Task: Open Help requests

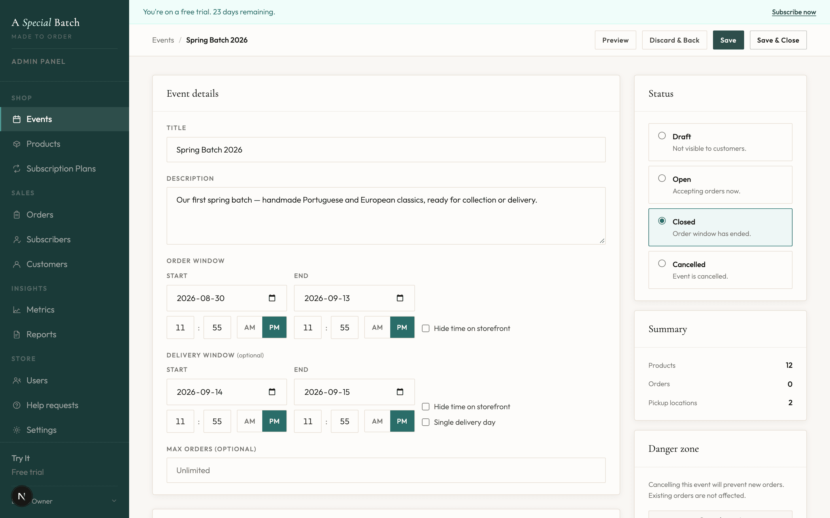Action: pos(65,405)
